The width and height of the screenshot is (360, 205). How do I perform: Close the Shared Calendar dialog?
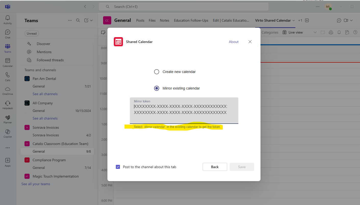(x=250, y=42)
